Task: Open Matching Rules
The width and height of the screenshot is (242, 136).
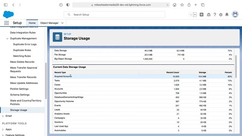Action: point(22,56)
